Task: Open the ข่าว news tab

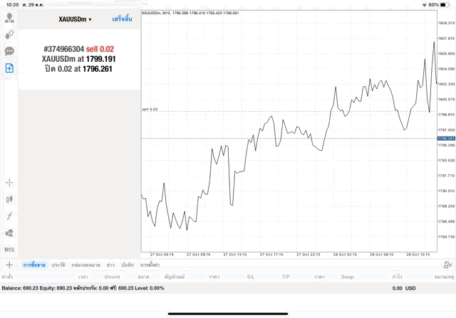Action: [110, 265]
